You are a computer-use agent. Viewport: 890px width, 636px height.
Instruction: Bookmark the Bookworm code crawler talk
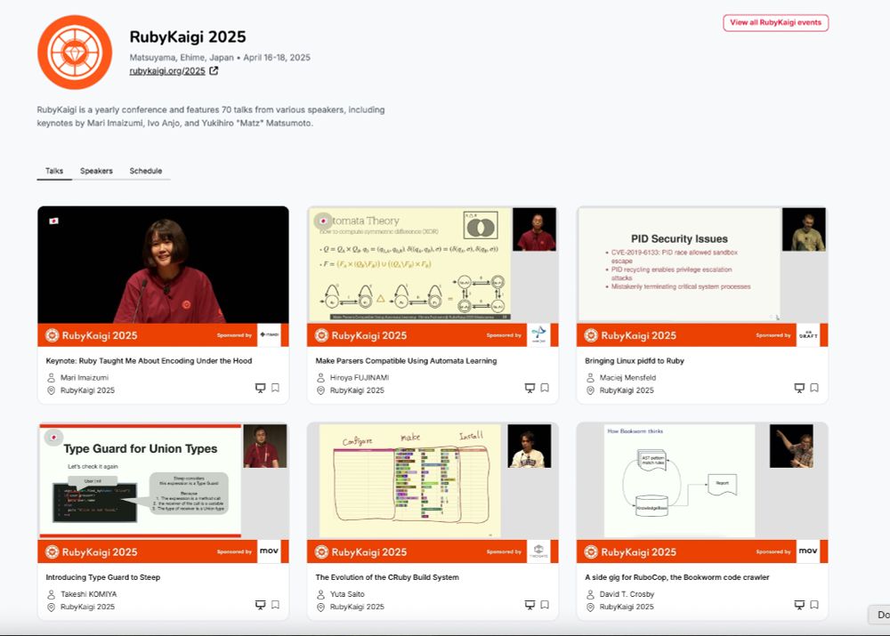pyautogui.click(x=814, y=605)
